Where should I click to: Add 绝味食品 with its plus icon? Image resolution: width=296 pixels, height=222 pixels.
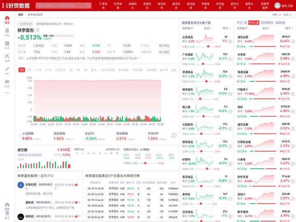tap(230, 146)
